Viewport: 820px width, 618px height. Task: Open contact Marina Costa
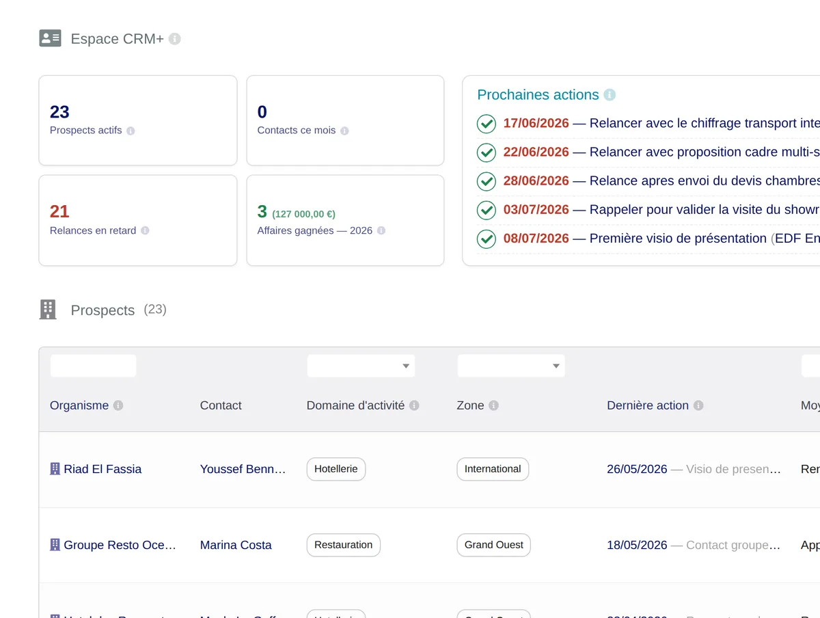click(x=236, y=545)
